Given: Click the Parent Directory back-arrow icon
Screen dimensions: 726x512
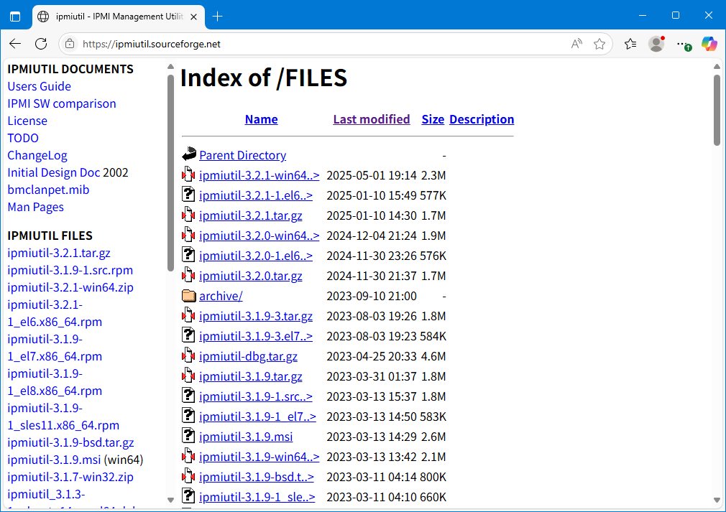Looking at the screenshot, I should 188,154.
